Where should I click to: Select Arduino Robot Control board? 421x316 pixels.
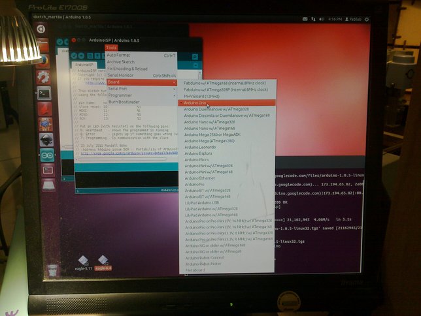tap(227, 258)
